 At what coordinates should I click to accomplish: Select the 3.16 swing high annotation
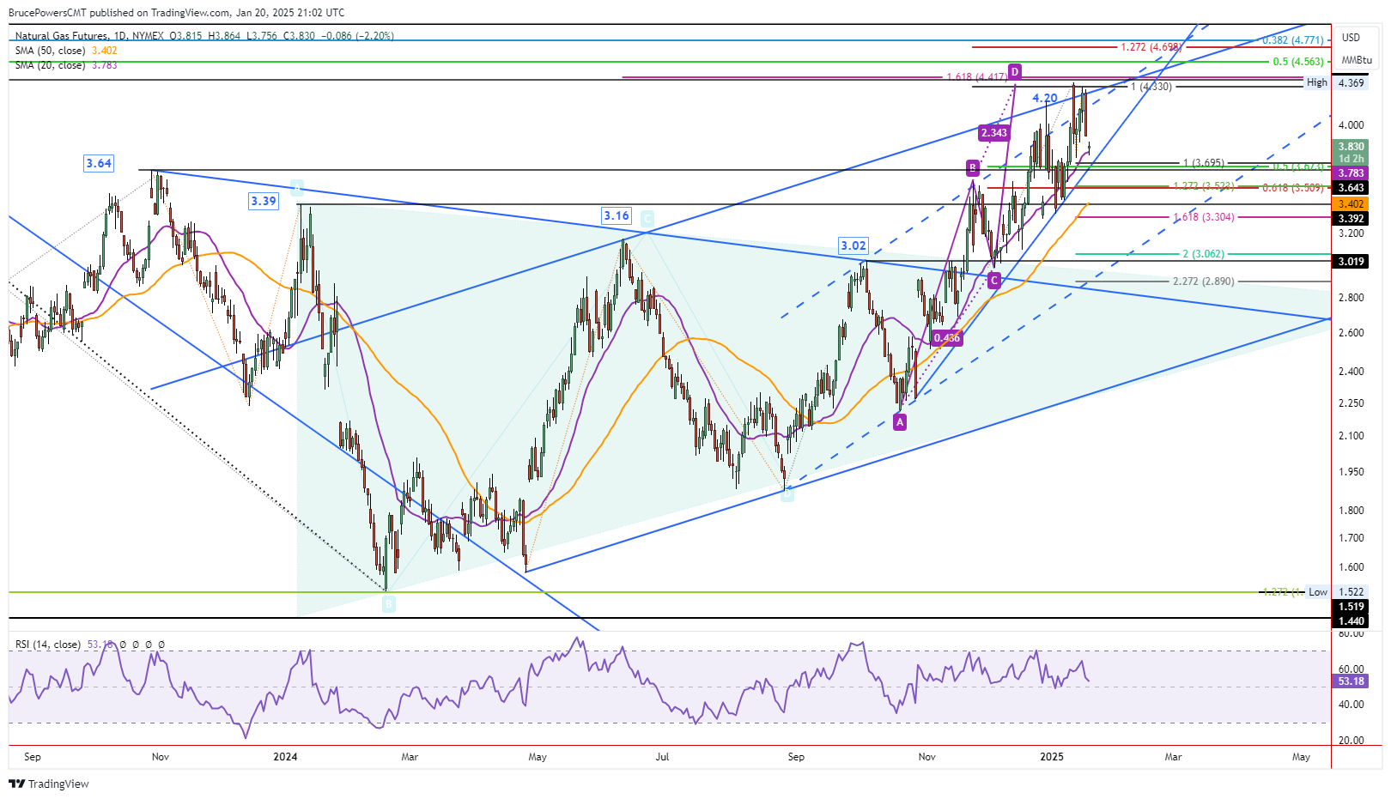click(x=617, y=215)
